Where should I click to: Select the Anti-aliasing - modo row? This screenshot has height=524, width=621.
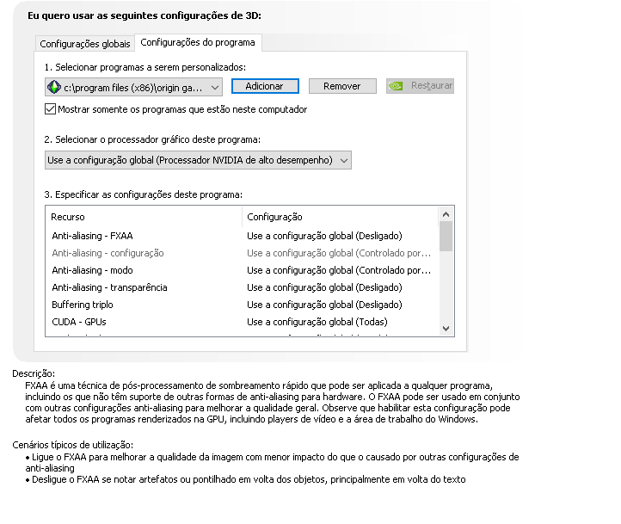pos(92,270)
